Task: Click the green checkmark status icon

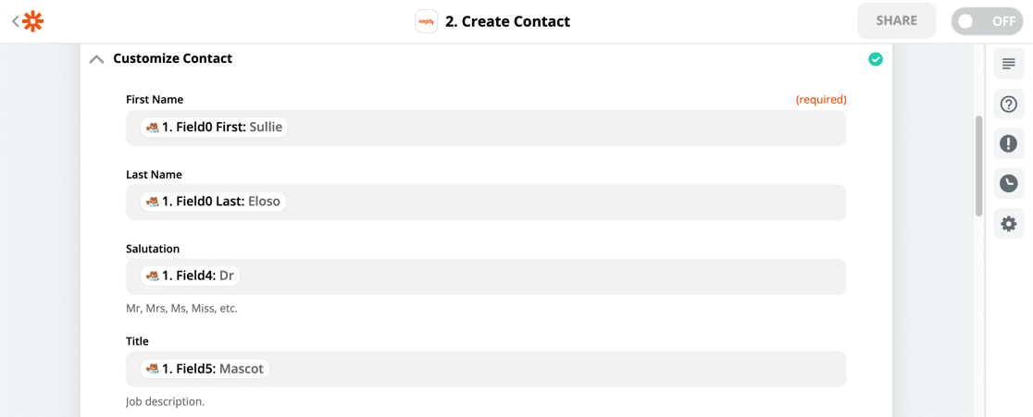Action: point(876,59)
